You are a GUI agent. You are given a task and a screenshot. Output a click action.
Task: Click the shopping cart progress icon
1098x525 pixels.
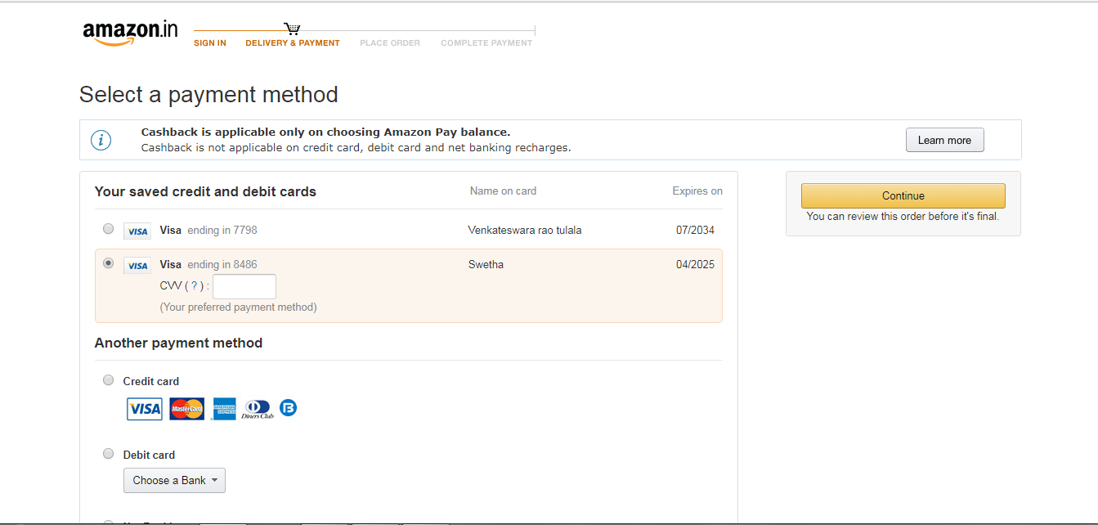click(292, 29)
